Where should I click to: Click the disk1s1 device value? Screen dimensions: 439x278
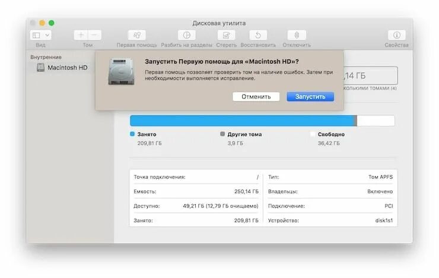384,220
